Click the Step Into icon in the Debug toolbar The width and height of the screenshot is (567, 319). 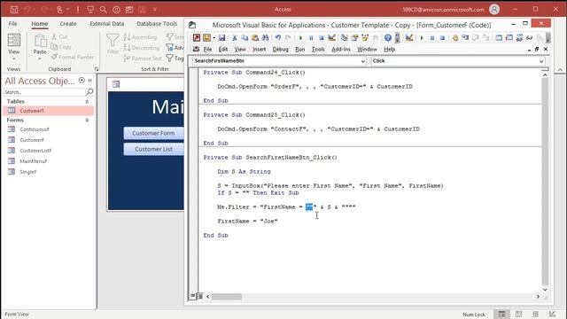(x=465, y=37)
